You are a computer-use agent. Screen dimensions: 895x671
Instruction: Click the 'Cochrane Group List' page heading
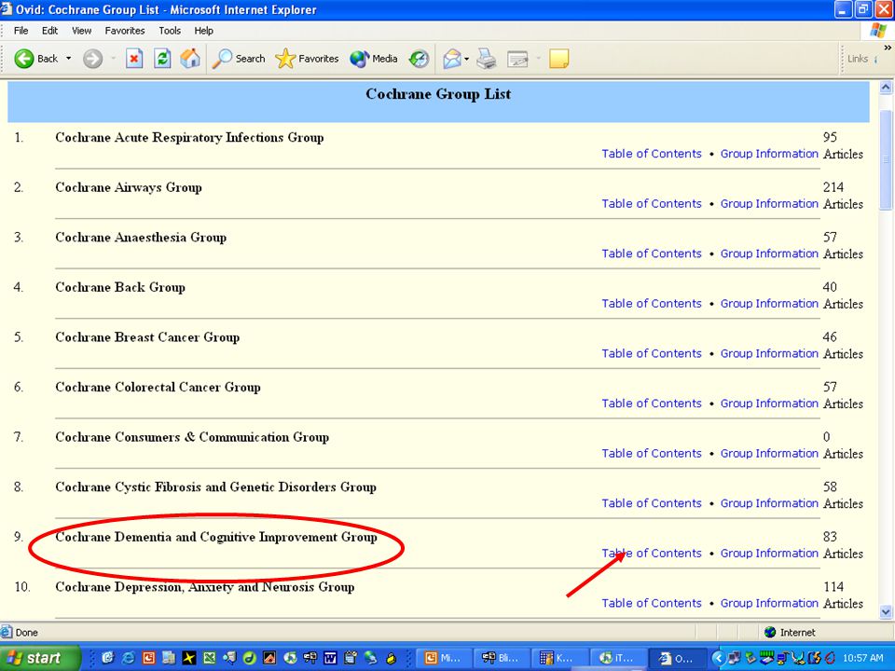(x=438, y=94)
